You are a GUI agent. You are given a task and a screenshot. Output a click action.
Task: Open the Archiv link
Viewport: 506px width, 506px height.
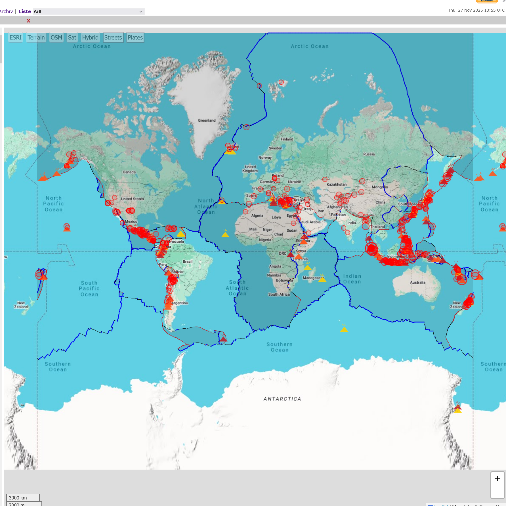click(x=6, y=11)
